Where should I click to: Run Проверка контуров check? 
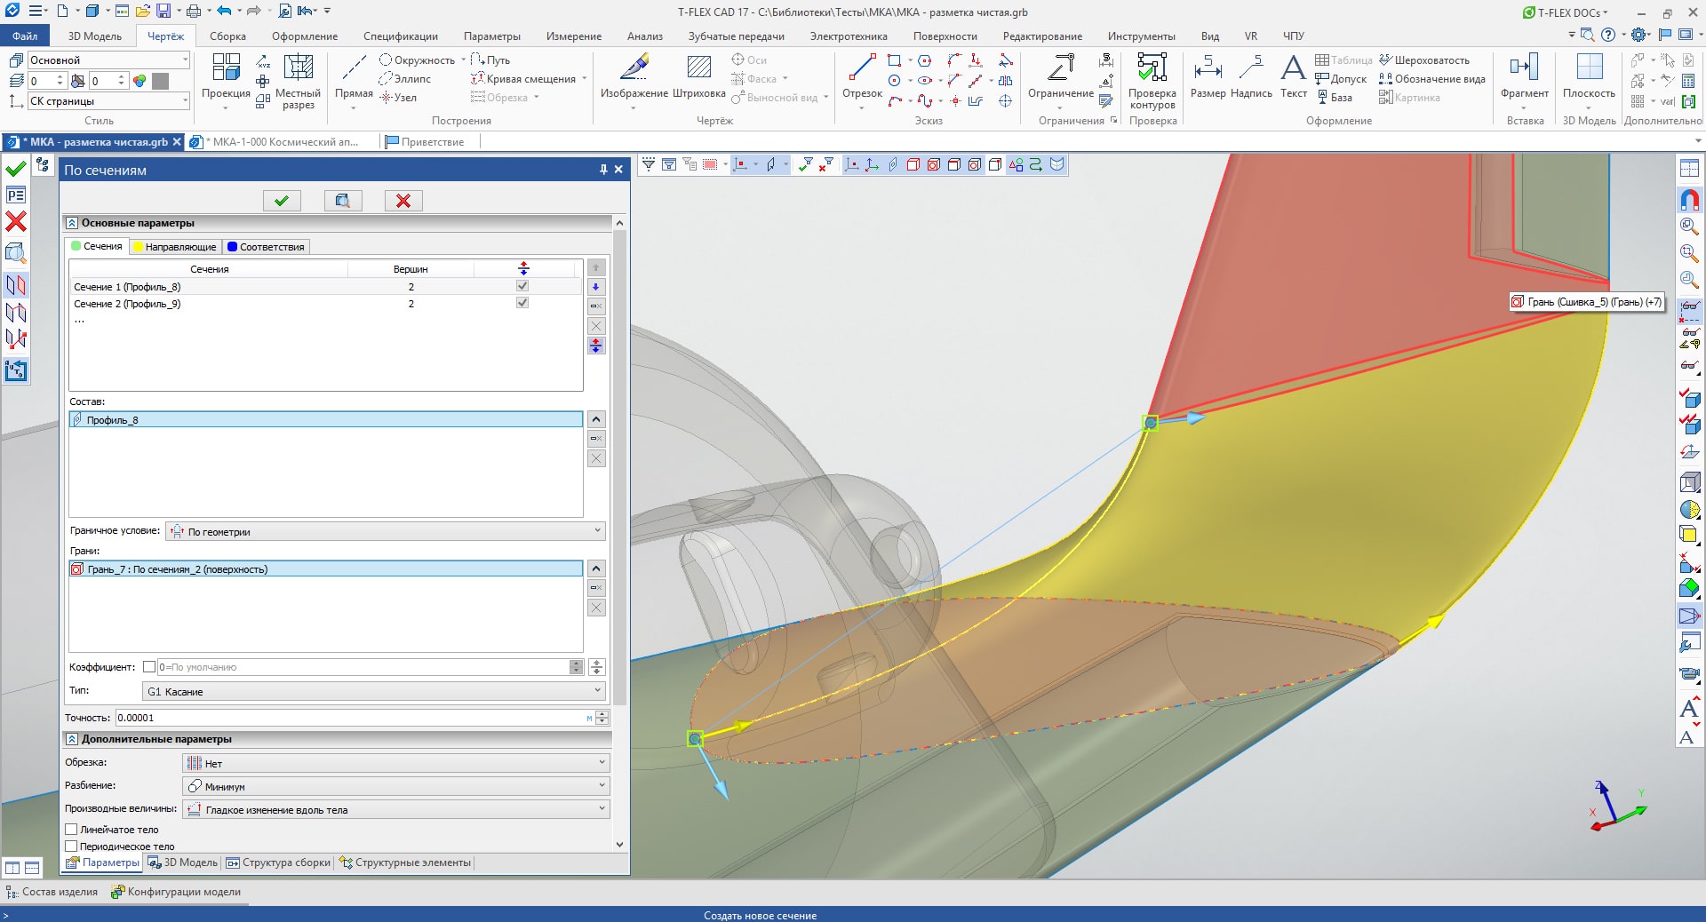click(1152, 80)
